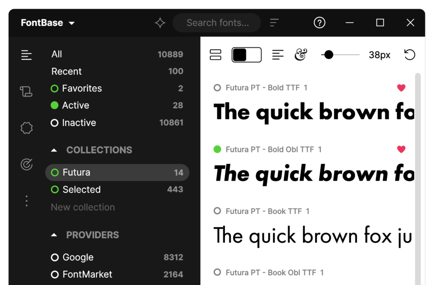Open the help question mark icon
The height and width of the screenshot is (285, 435).
319,23
